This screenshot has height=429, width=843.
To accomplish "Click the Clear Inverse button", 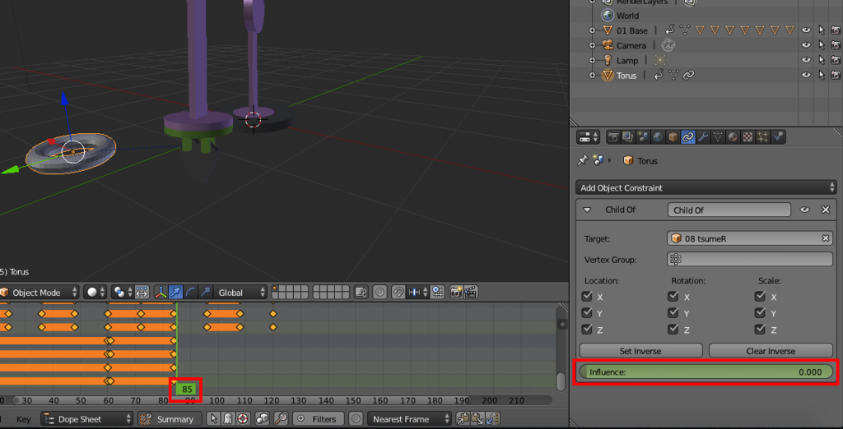I will click(771, 351).
